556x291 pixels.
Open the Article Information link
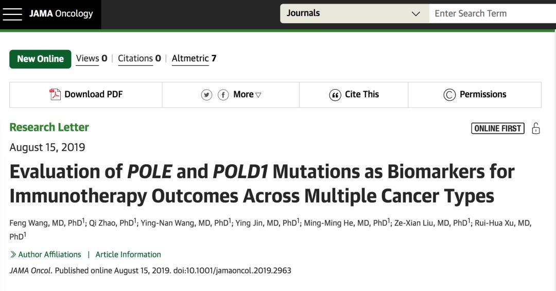click(128, 254)
